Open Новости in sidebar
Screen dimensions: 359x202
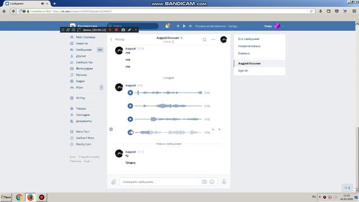(82, 43)
